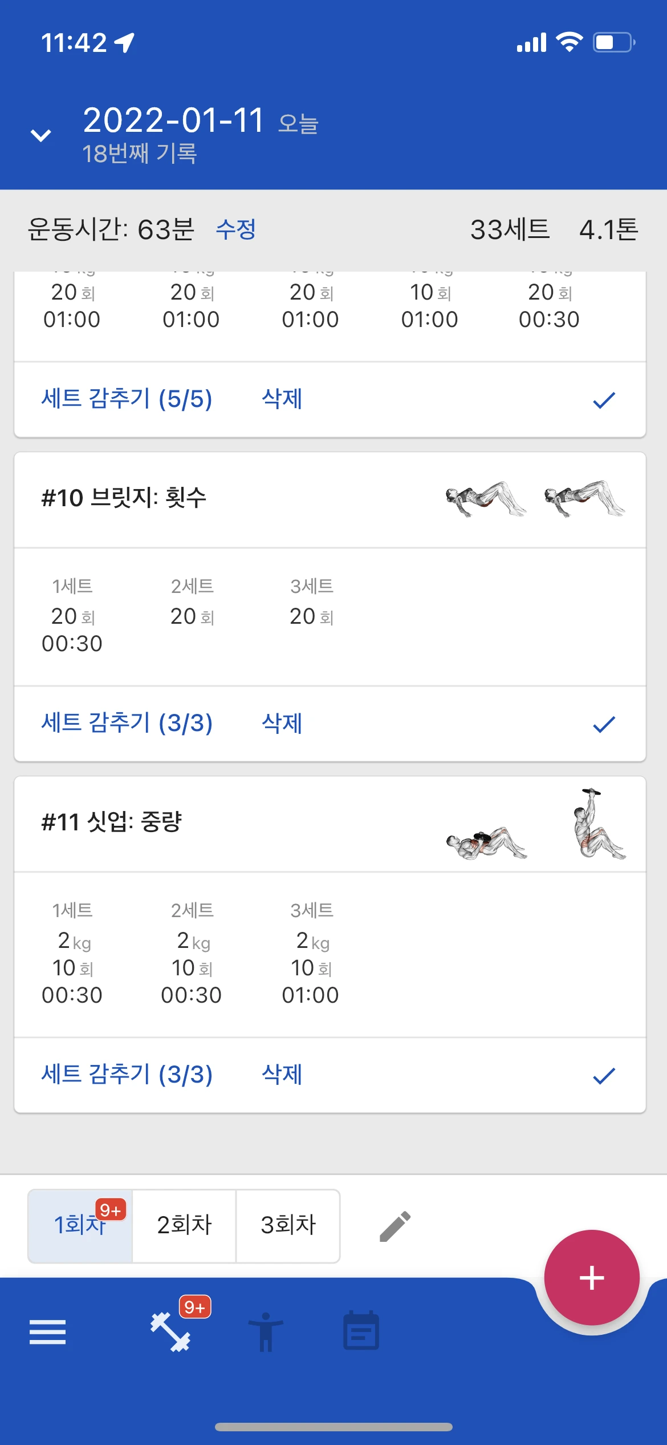The width and height of the screenshot is (667, 1445).
Task: Toggle the checkmark for #11 싯업
Action: pos(604,1076)
